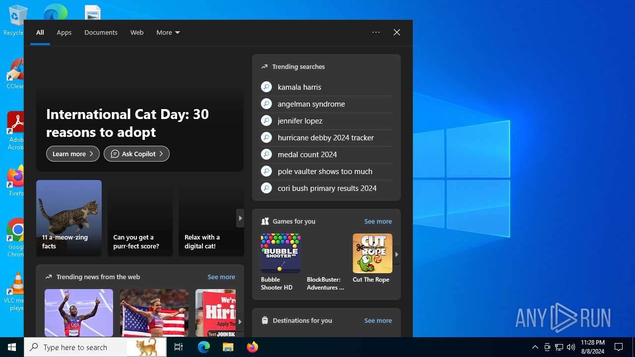Viewport: 635px width, 357px height.
Task: Open Can you get a purr-fect score card
Action: (x=140, y=218)
